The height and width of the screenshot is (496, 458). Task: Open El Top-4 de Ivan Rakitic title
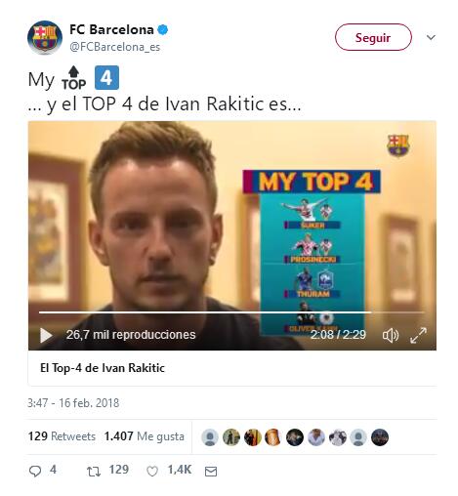coord(103,368)
